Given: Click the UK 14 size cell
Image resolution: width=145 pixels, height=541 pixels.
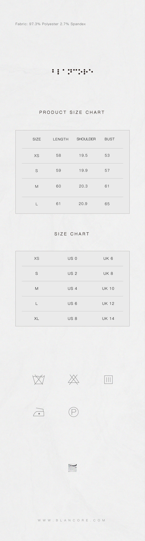Looking at the screenshot, I should click(x=108, y=318).
